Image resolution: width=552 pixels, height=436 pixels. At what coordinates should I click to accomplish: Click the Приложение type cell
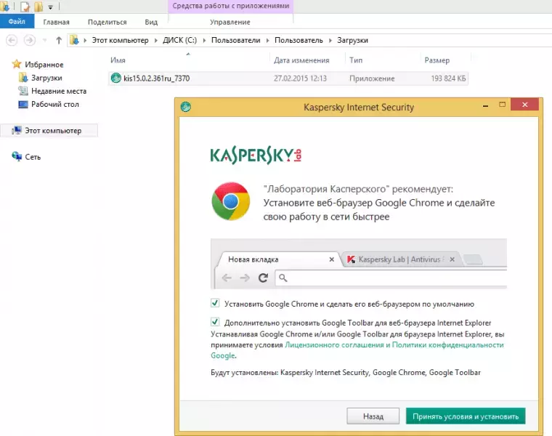click(372, 78)
